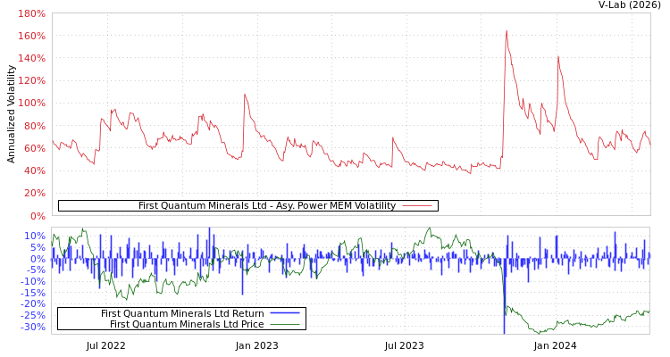Image resolution: width=670 pixels, height=357 pixels.
Task: Click the blue Return legend line sample
Action: (x=284, y=313)
